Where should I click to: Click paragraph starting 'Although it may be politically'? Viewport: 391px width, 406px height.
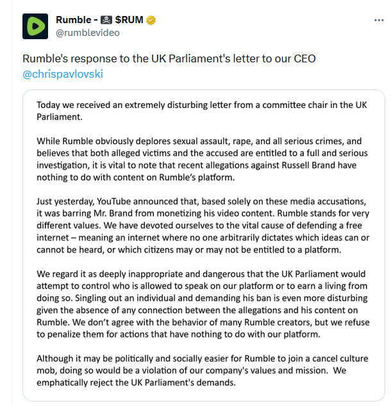203,371
